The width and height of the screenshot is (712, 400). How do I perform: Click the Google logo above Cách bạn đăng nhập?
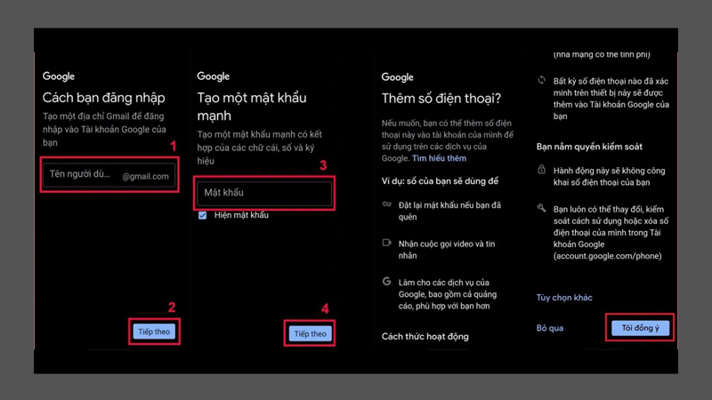tap(59, 76)
